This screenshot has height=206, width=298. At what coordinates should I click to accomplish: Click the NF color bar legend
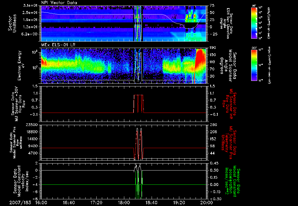tap(254, 23)
